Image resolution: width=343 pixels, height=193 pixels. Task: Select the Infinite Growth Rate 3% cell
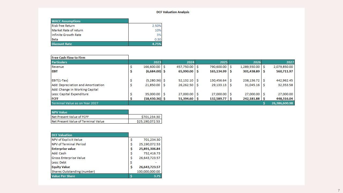point(158,35)
